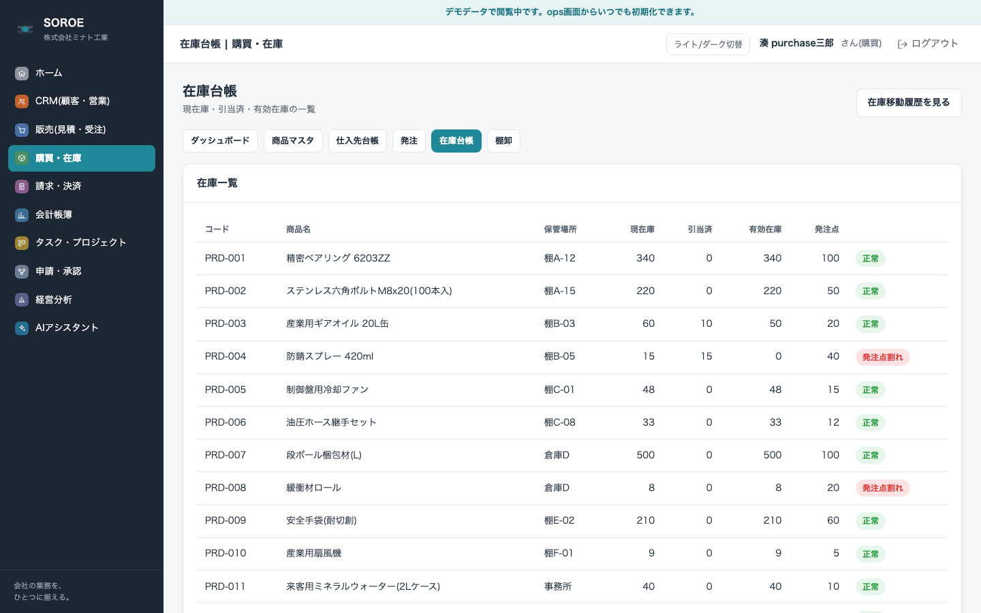Click the SOROE logo icon
981x613 pixels.
click(25, 29)
